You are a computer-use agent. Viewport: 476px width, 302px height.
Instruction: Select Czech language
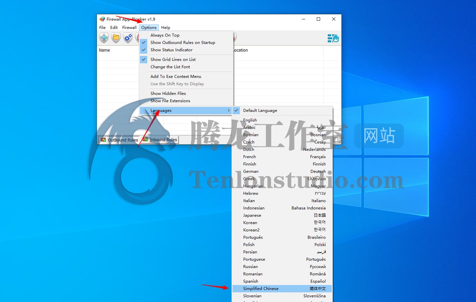click(282, 142)
